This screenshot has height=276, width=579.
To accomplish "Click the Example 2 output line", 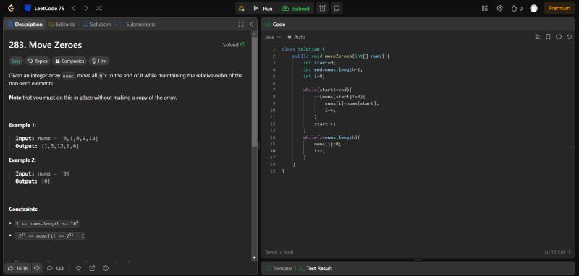I will click(x=33, y=181).
